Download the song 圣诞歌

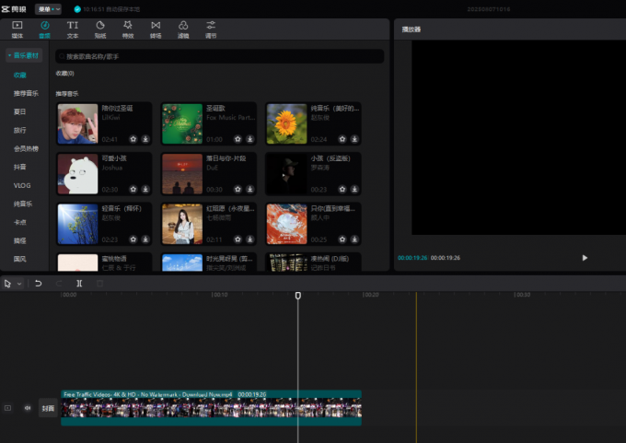[250, 140]
